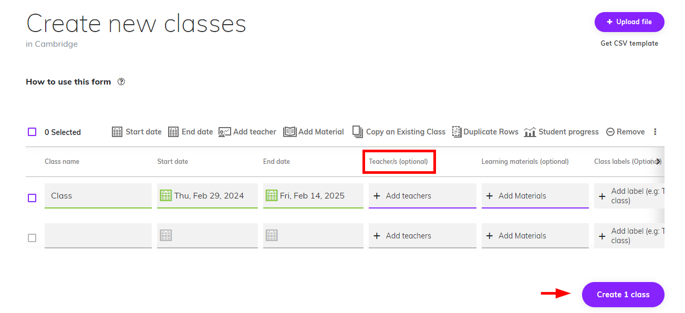Click the Add Material book icon
This screenshot has width=685, height=313.
click(289, 132)
